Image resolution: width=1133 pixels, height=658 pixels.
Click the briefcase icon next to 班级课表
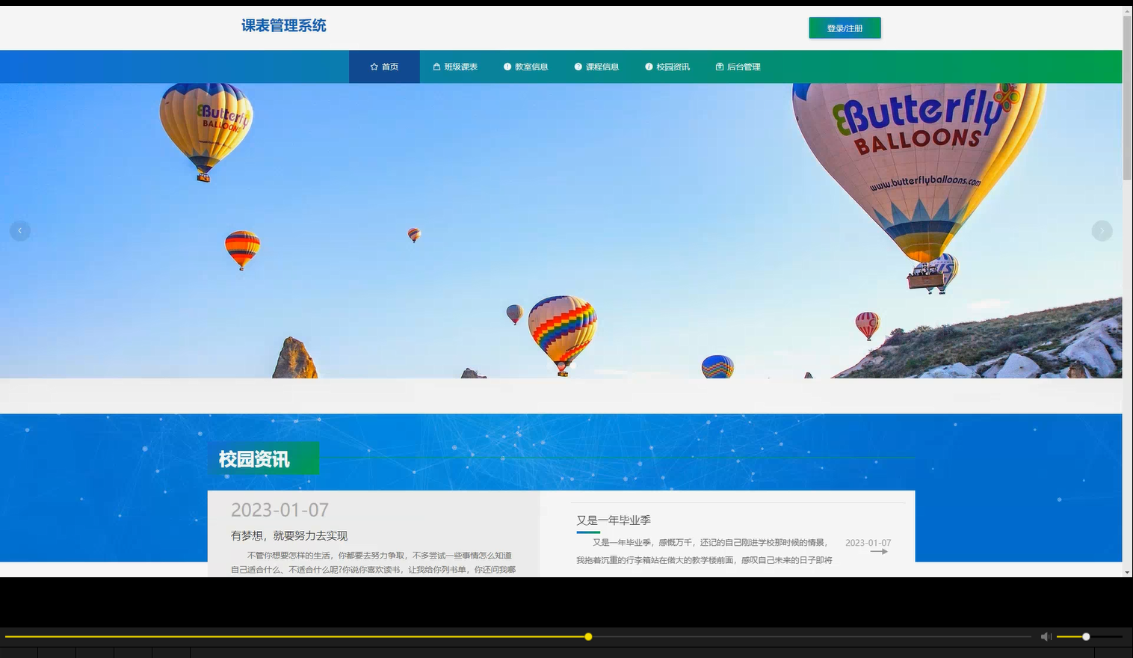pos(436,67)
